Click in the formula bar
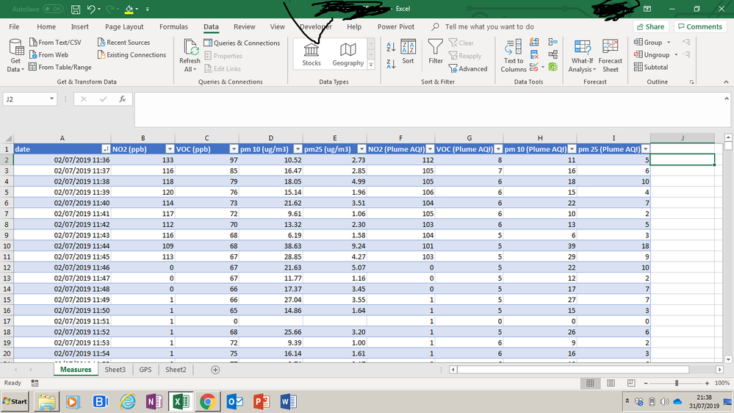 coord(429,109)
